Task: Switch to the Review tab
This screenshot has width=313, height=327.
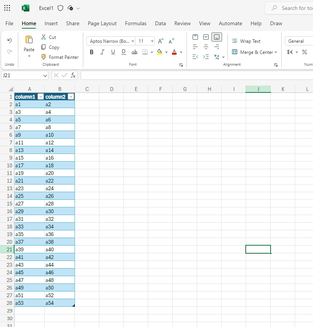Action: click(x=182, y=23)
